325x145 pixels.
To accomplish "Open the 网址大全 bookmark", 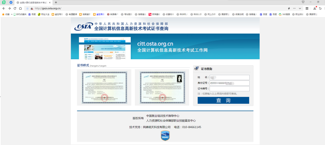I will click(x=44, y=14).
